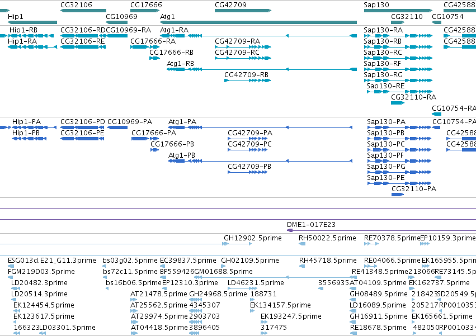
Task: Click the CG42709-PB protein label
Action: tap(249, 167)
